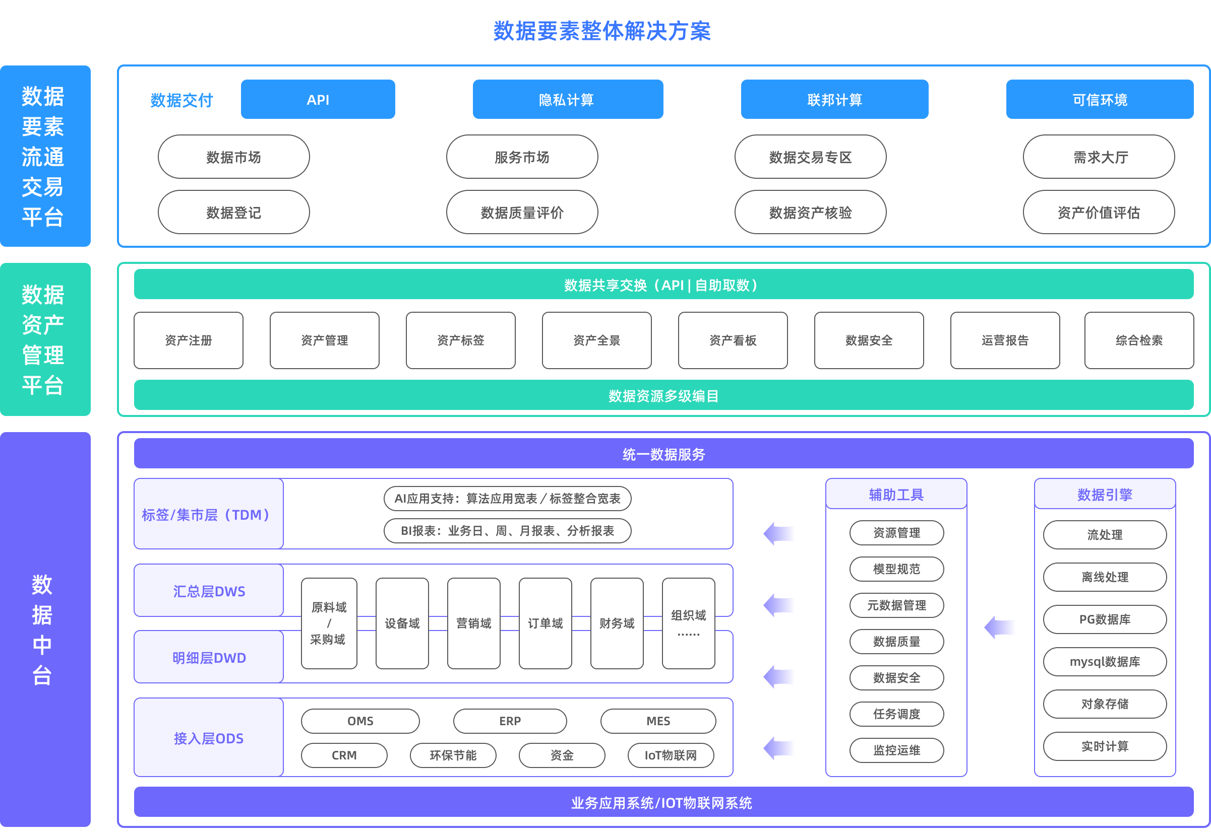1211x837 pixels.
Task: Click the 资产注册 box
Action: 189,340
